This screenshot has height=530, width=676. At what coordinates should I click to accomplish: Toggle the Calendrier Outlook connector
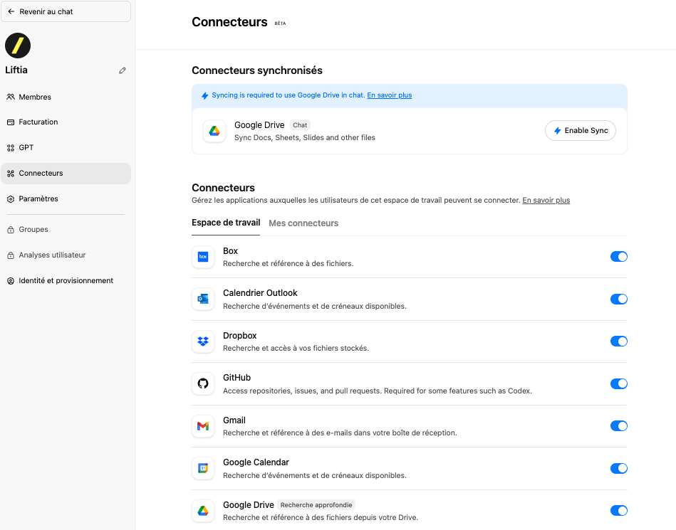point(619,299)
